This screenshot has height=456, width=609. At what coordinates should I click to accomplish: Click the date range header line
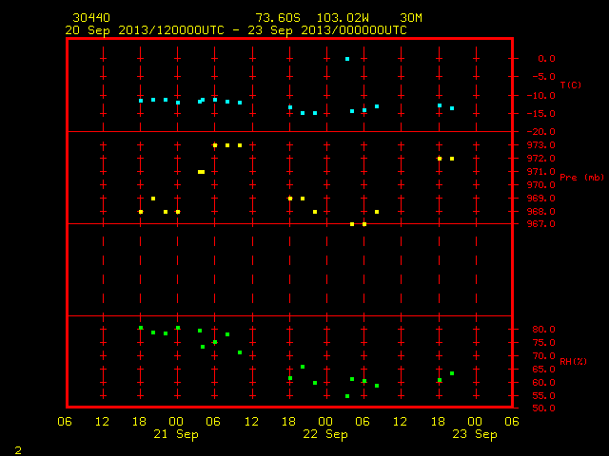click(236, 30)
